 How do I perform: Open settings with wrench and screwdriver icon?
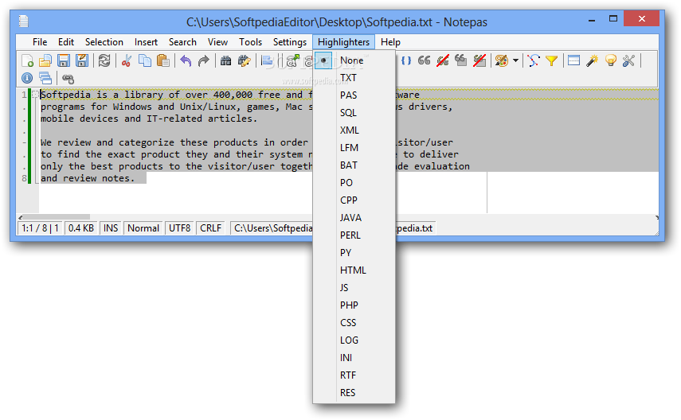coord(628,60)
